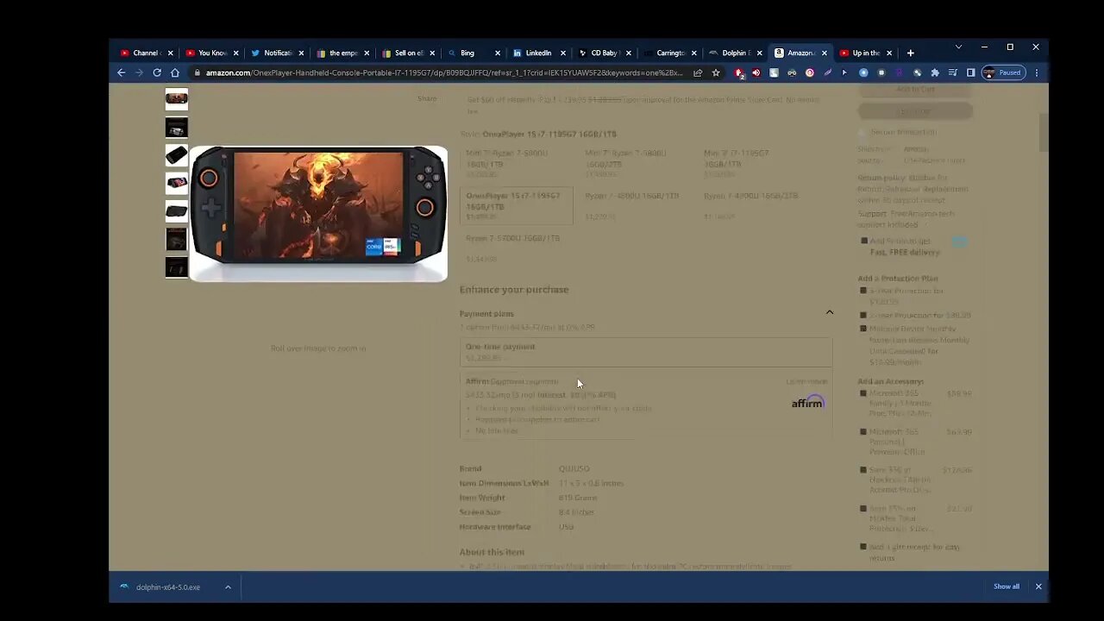Choose Ryzen 7-5700U 16GB/1TB style
The image size is (1104, 621).
[x=515, y=248]
